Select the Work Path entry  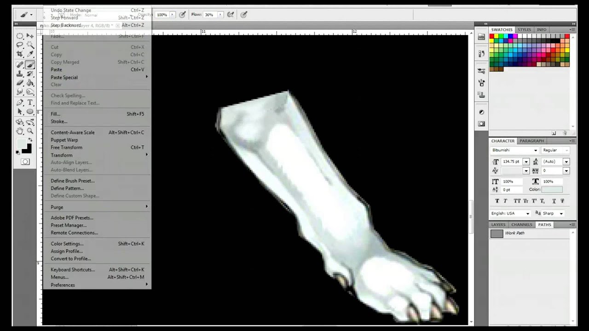tap(530, 233)
